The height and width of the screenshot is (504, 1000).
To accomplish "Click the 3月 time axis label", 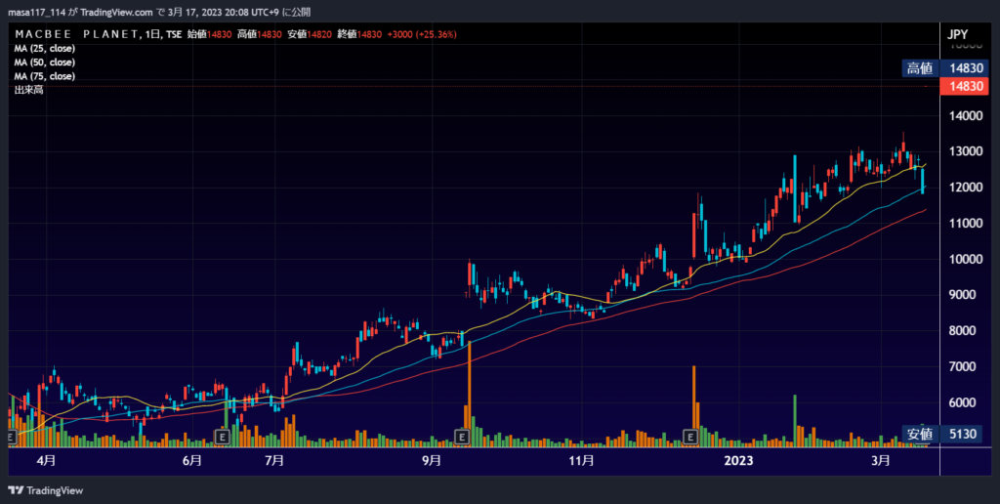I will click(x=881, y=461).
